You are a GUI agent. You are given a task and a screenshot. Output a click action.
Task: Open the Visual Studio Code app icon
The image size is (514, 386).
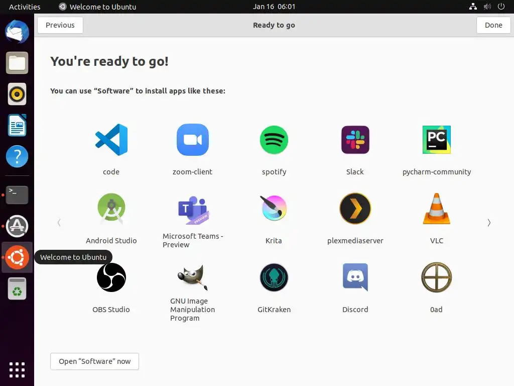coord(111,140)
